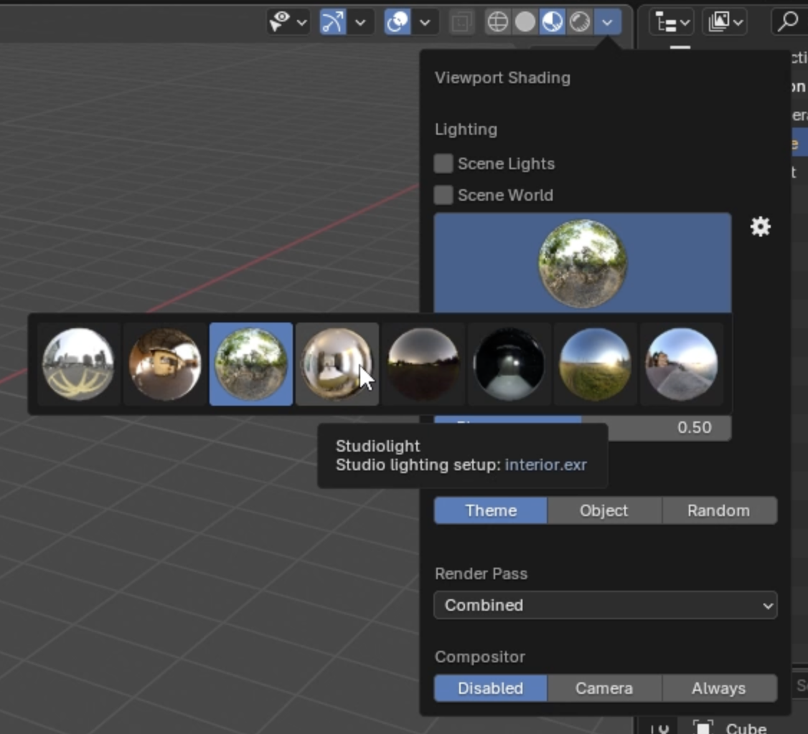Screen dimensions: 808x734
Task: Open the outliner display mode dropdown
Action: tap(725, 22)
